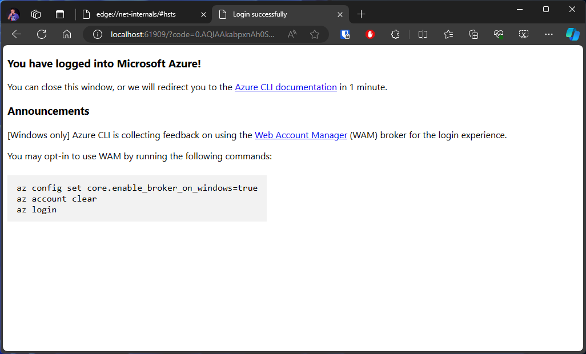Open the ad blocker extension
Image resolution: width=586 pixels, height=354 pixels.
(x=370, y=34)
